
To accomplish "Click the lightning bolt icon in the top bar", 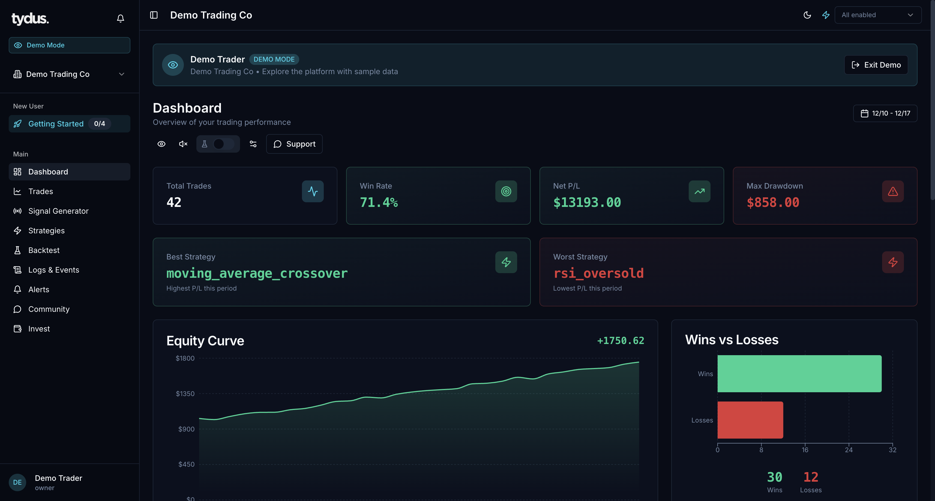I will click(825, 15).
